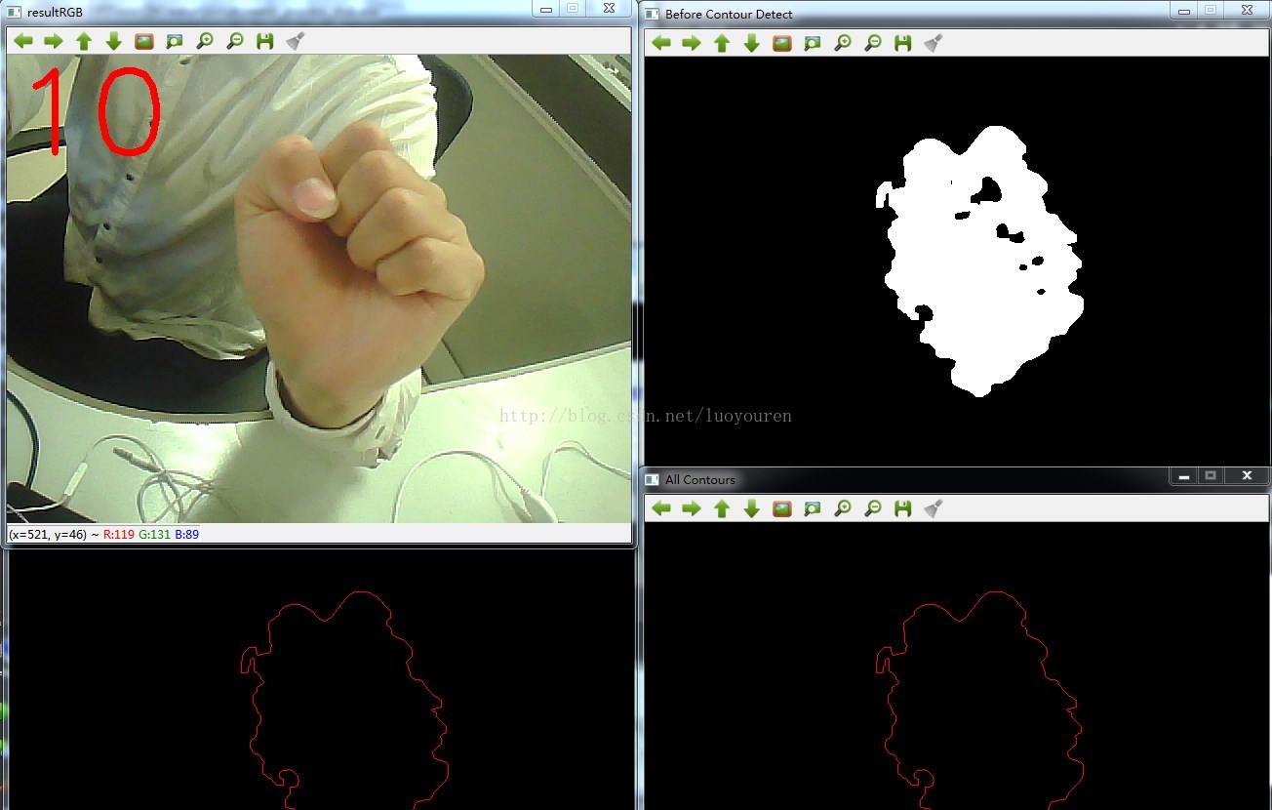Image resolution: width=1272 pixels, height=810 pixels.
Task: Click the B:89 value in status bar
Action: [187, 535]
